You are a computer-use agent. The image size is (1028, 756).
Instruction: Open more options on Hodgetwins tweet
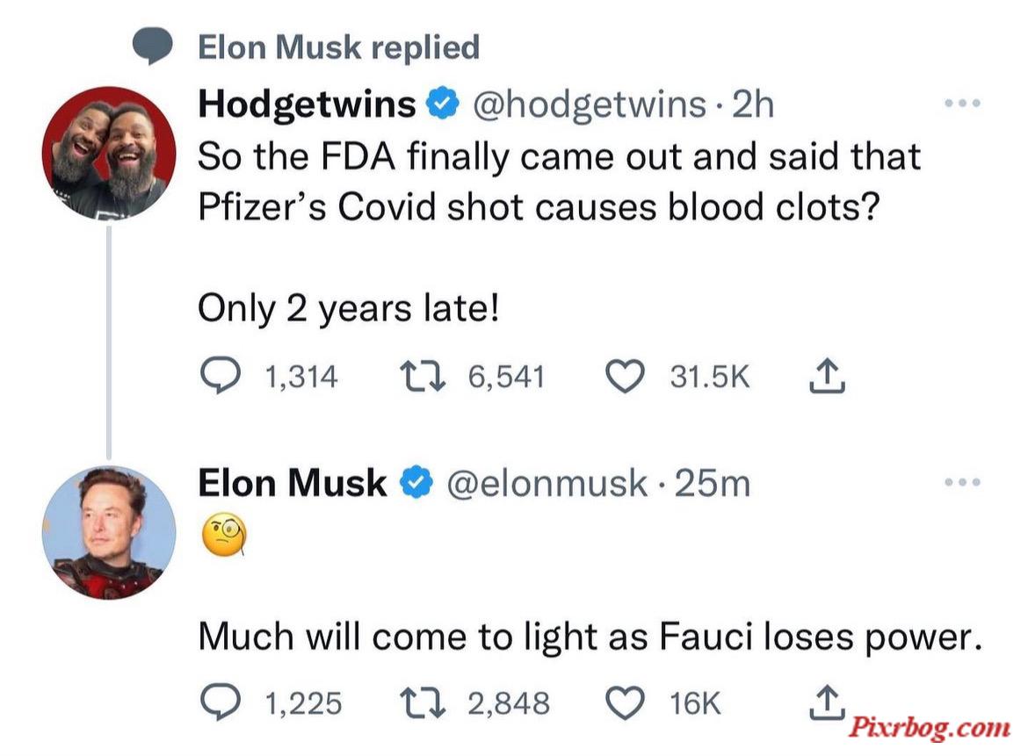pyautogui.click(x=962, y=103)
